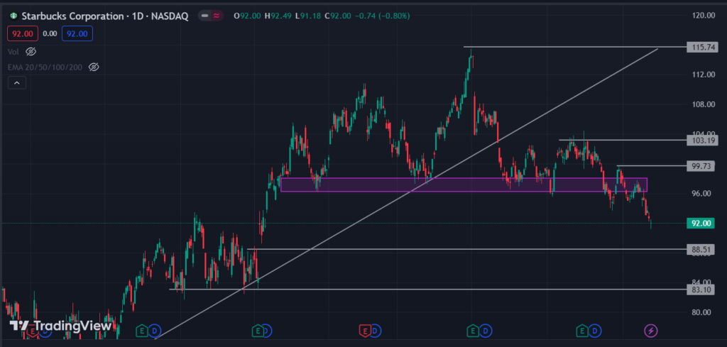Screen dimensions: 727x347
Task: Click the red 92.00 sell price button
Action: click(22, 34)
